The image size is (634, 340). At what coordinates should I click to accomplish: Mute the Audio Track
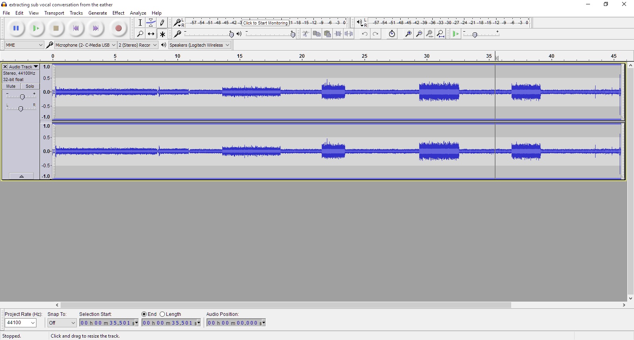[x=11, y=86]
